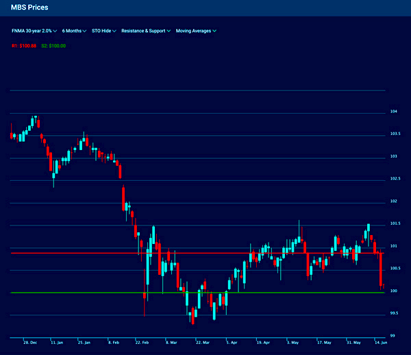Click the 28. Dec date label
Image resolution: width=411 pixels, height=355 pixels.
coord(29,341)
